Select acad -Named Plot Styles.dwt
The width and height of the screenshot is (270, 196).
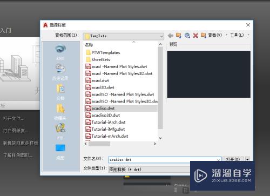point(116,66)
